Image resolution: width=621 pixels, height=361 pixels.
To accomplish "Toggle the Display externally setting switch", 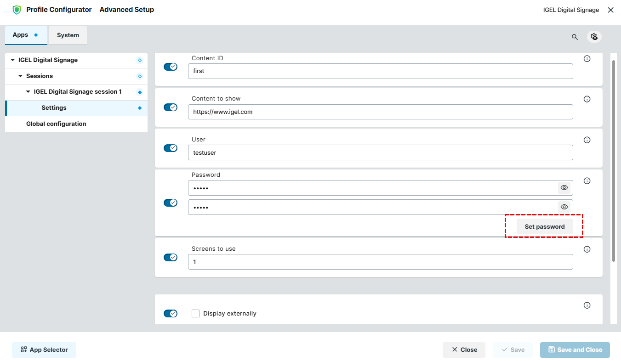I will (x=171, y=314).
